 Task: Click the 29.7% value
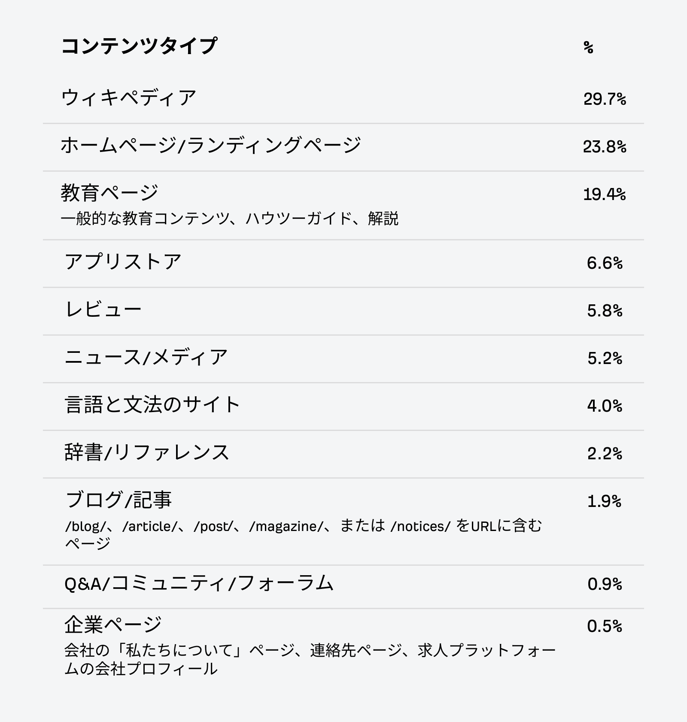pyautogui.click(x=604, y=99)
